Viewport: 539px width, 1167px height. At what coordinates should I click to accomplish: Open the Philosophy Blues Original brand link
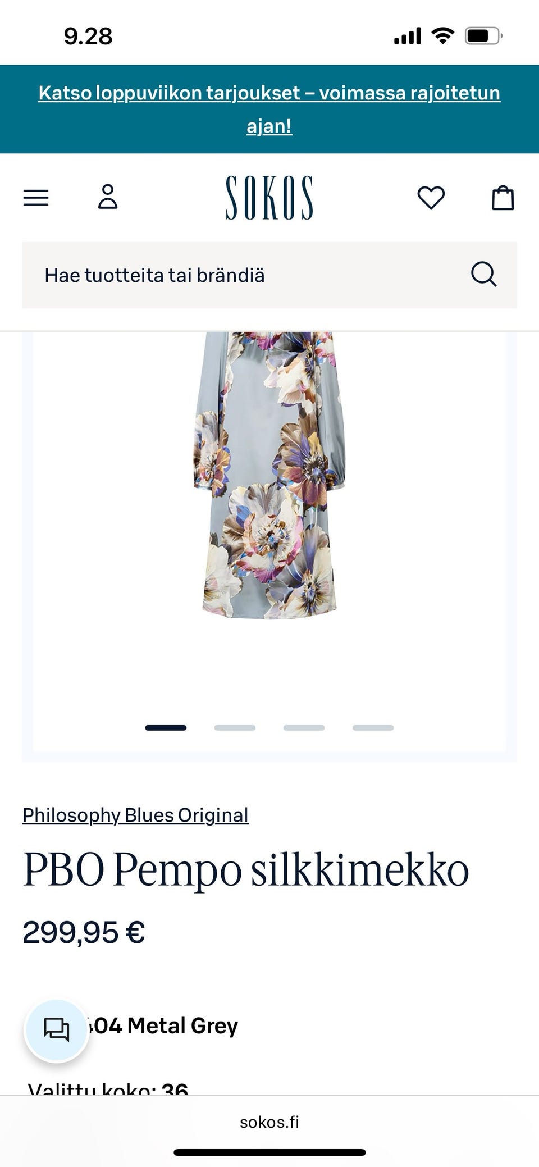coord(135,815)
